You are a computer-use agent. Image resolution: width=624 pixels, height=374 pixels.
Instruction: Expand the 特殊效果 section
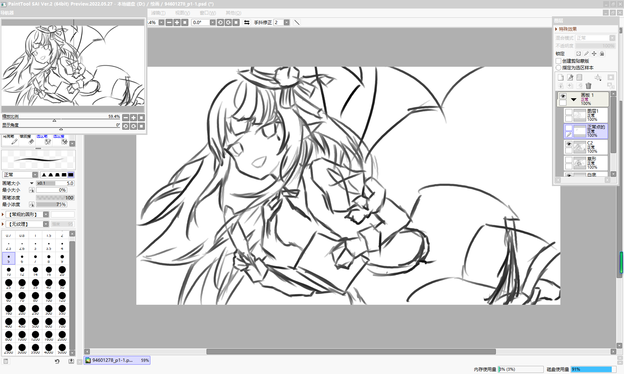pyautogui.click(x=556, y=29)
